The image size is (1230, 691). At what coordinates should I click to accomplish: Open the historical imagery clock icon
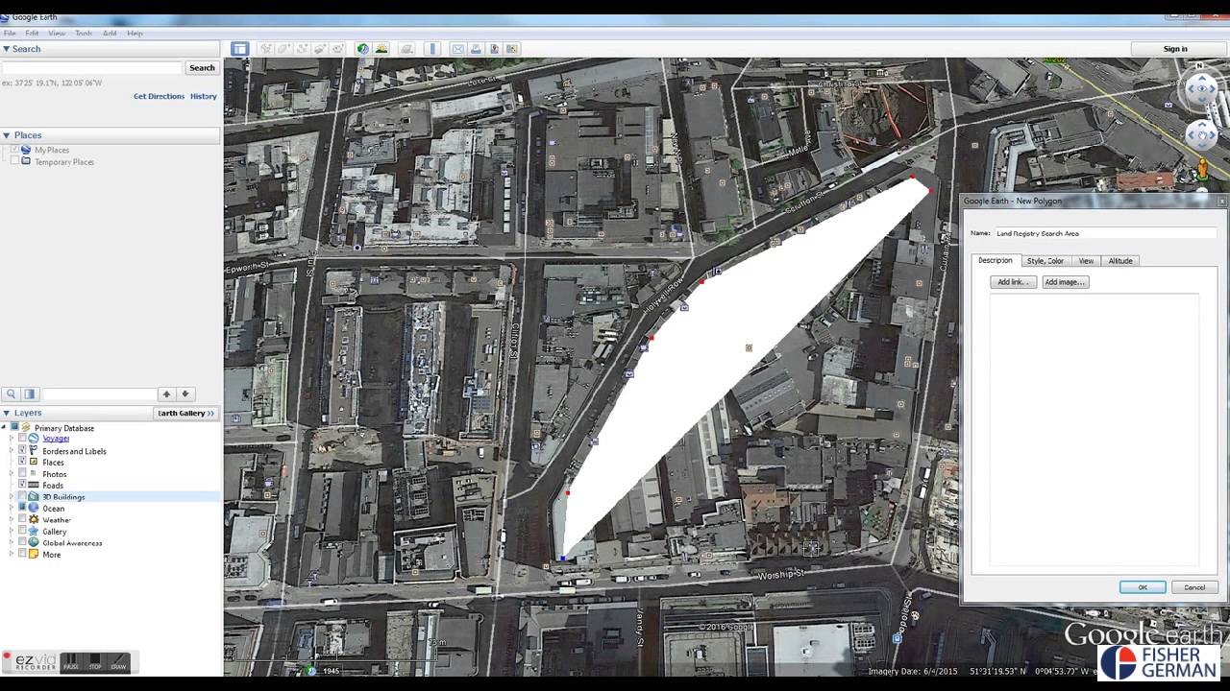coord(362,49)
